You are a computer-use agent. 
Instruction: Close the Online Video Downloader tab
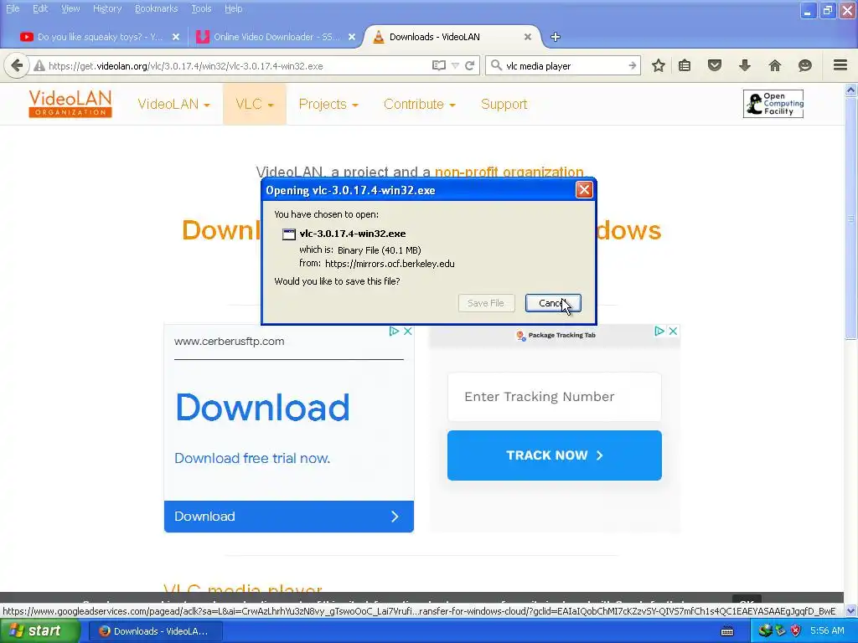point(352,37)
